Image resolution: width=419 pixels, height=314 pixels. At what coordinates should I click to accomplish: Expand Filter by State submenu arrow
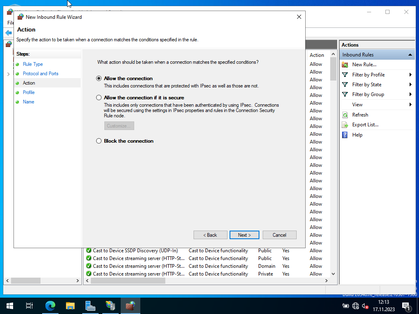pos(410,85)
